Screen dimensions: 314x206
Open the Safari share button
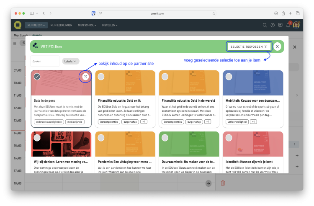[283, 13]
